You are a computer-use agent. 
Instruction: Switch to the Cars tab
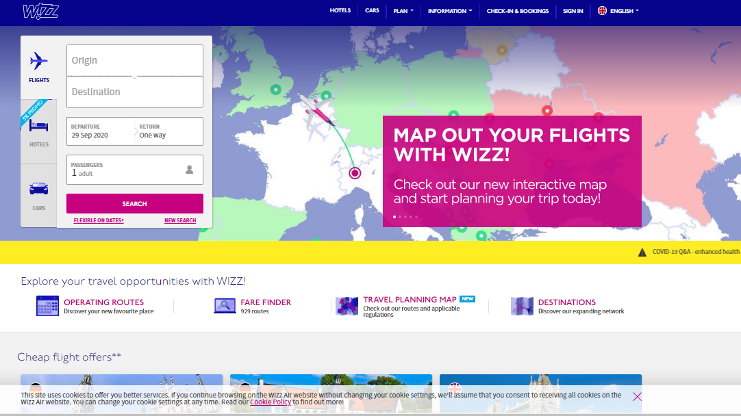[39, 196]
